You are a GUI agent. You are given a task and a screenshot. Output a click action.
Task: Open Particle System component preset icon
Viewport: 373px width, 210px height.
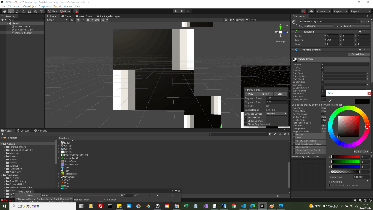(364, 50)
